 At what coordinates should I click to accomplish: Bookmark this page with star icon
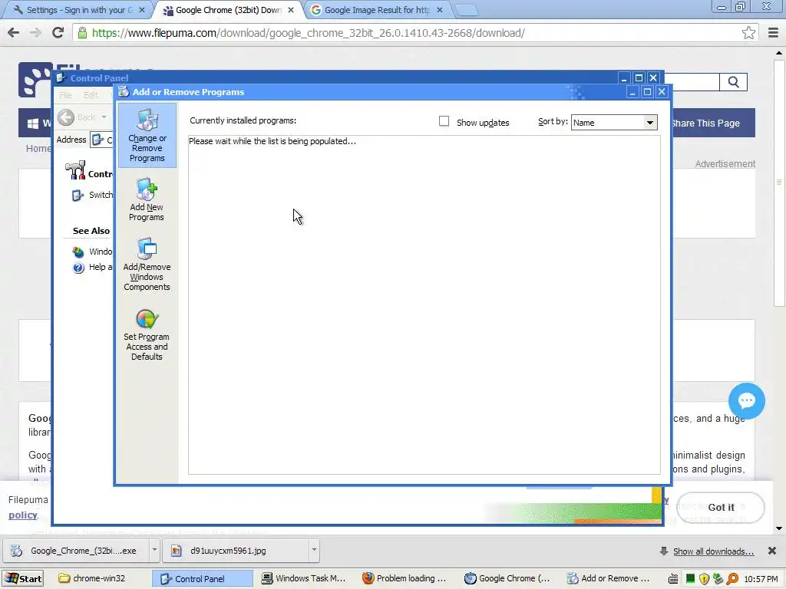pyautogui.click(x=748, y=33)
